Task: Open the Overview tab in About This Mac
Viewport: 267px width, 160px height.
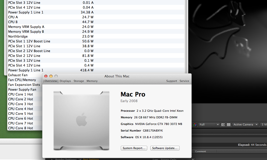Action: [51, 81]
